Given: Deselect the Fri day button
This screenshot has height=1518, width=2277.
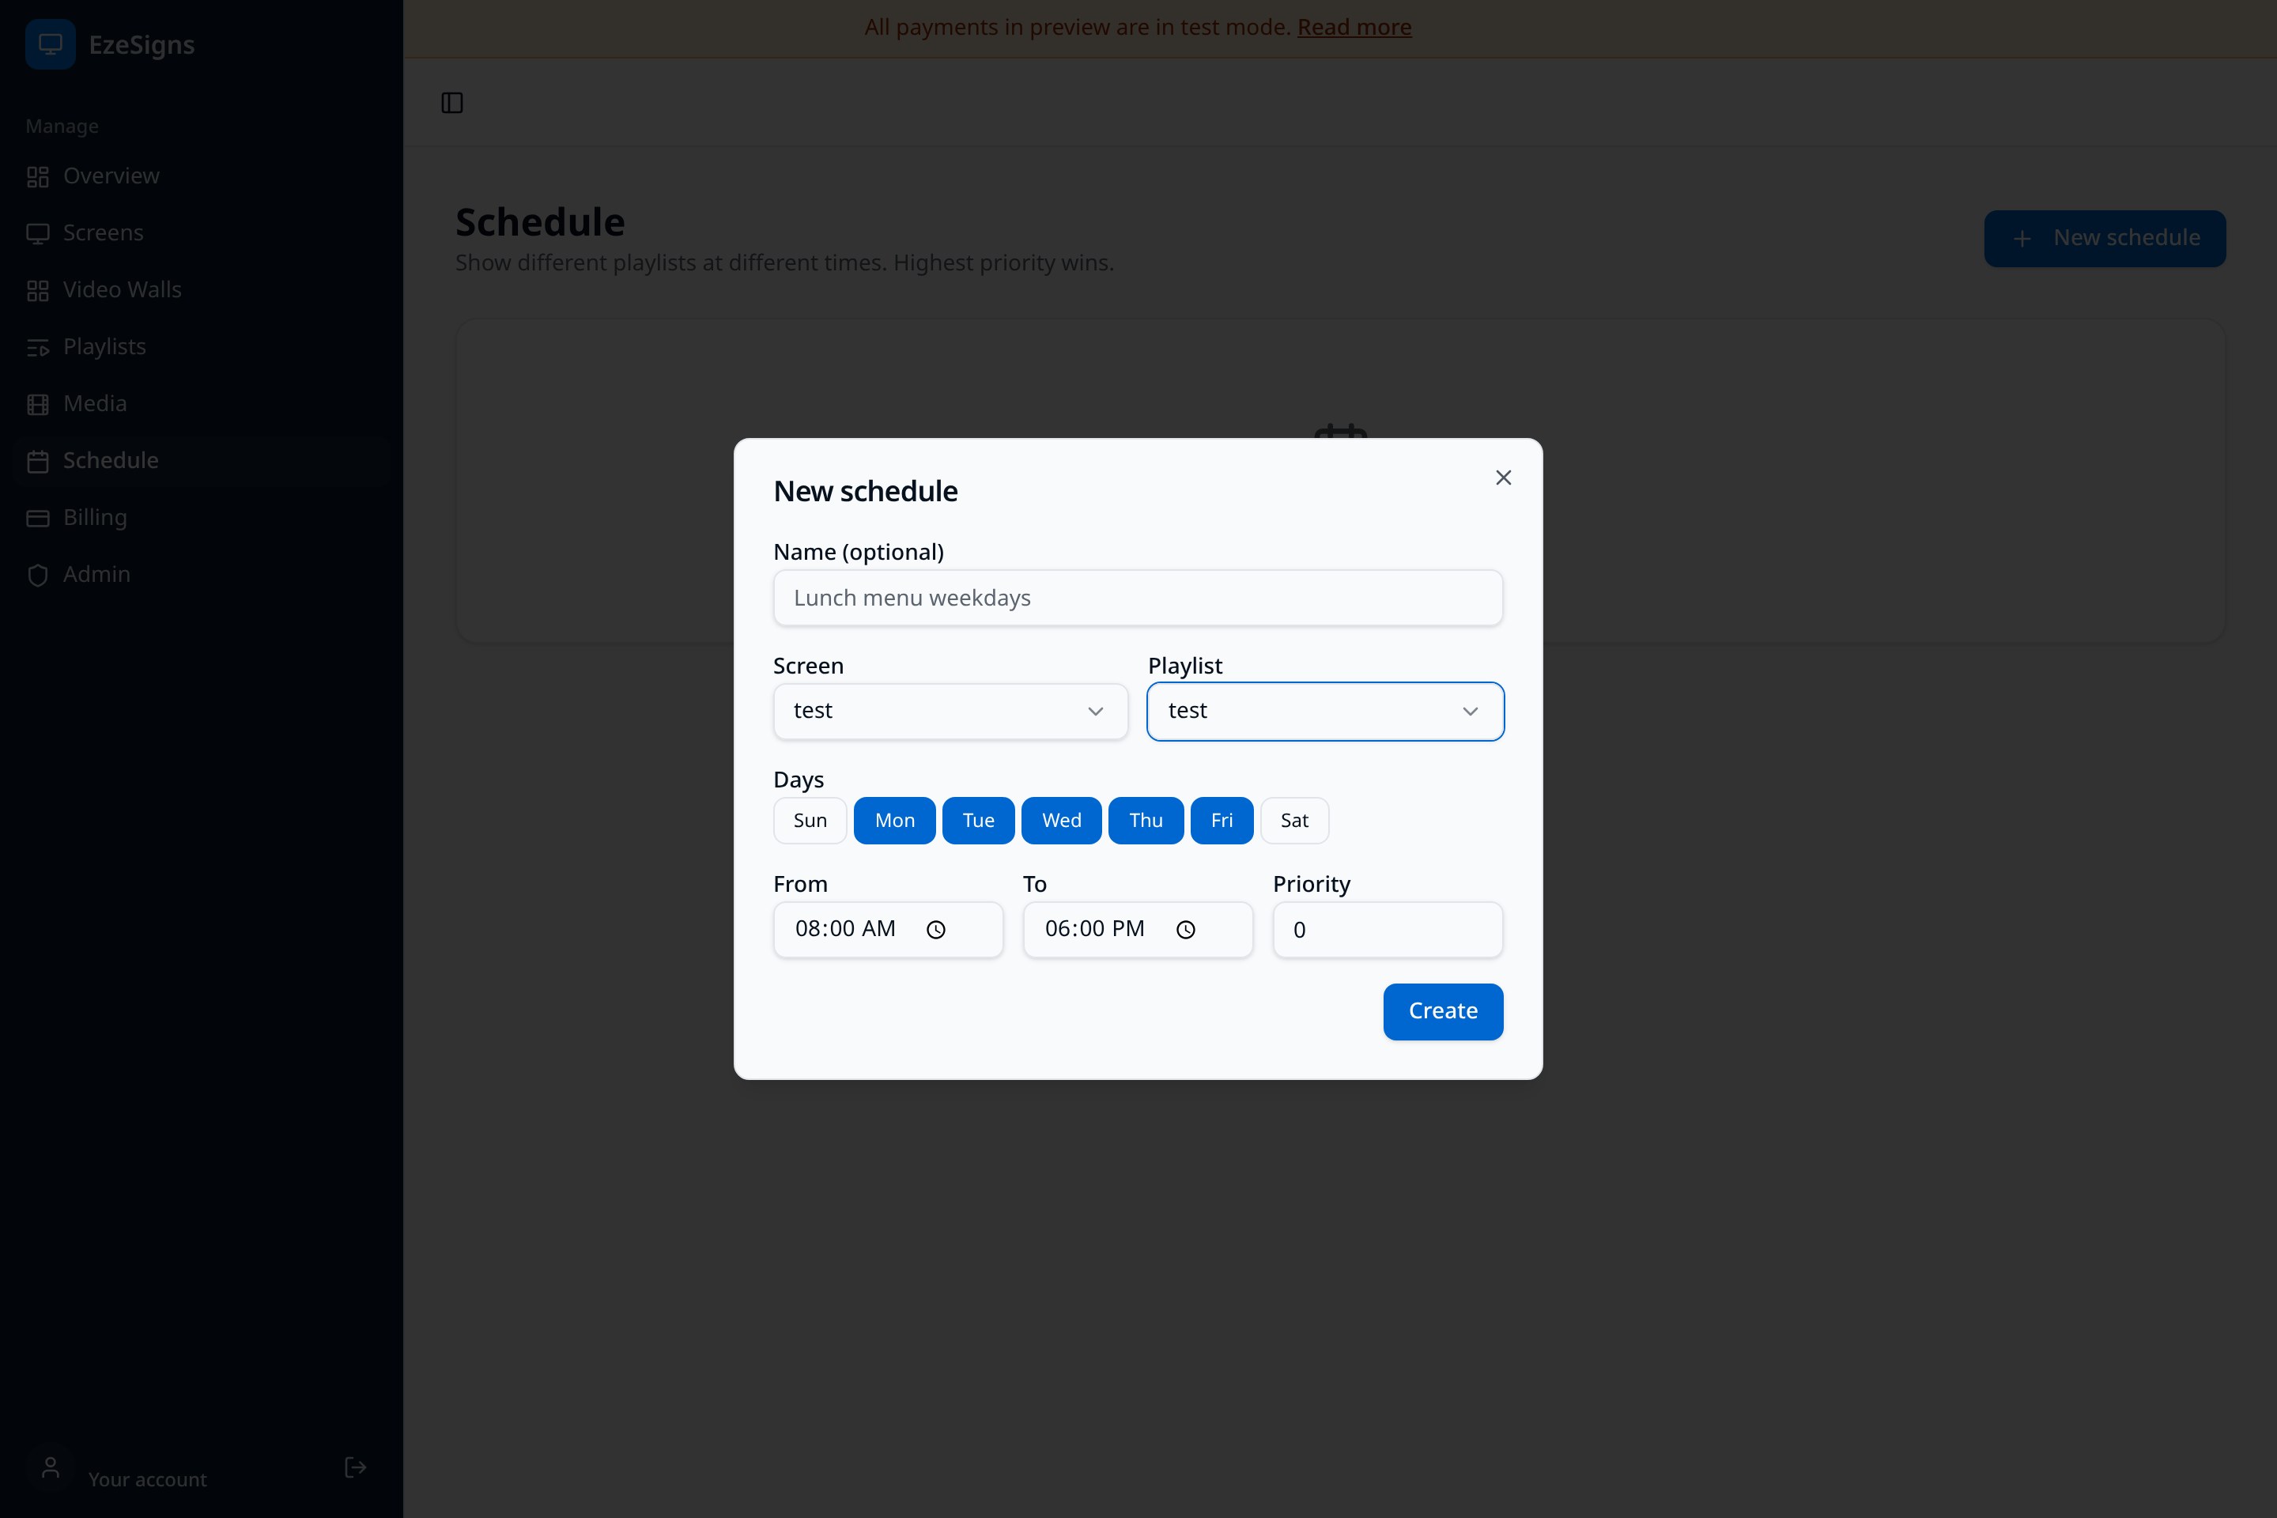Looking at the screenshot, I should 1222,821.
